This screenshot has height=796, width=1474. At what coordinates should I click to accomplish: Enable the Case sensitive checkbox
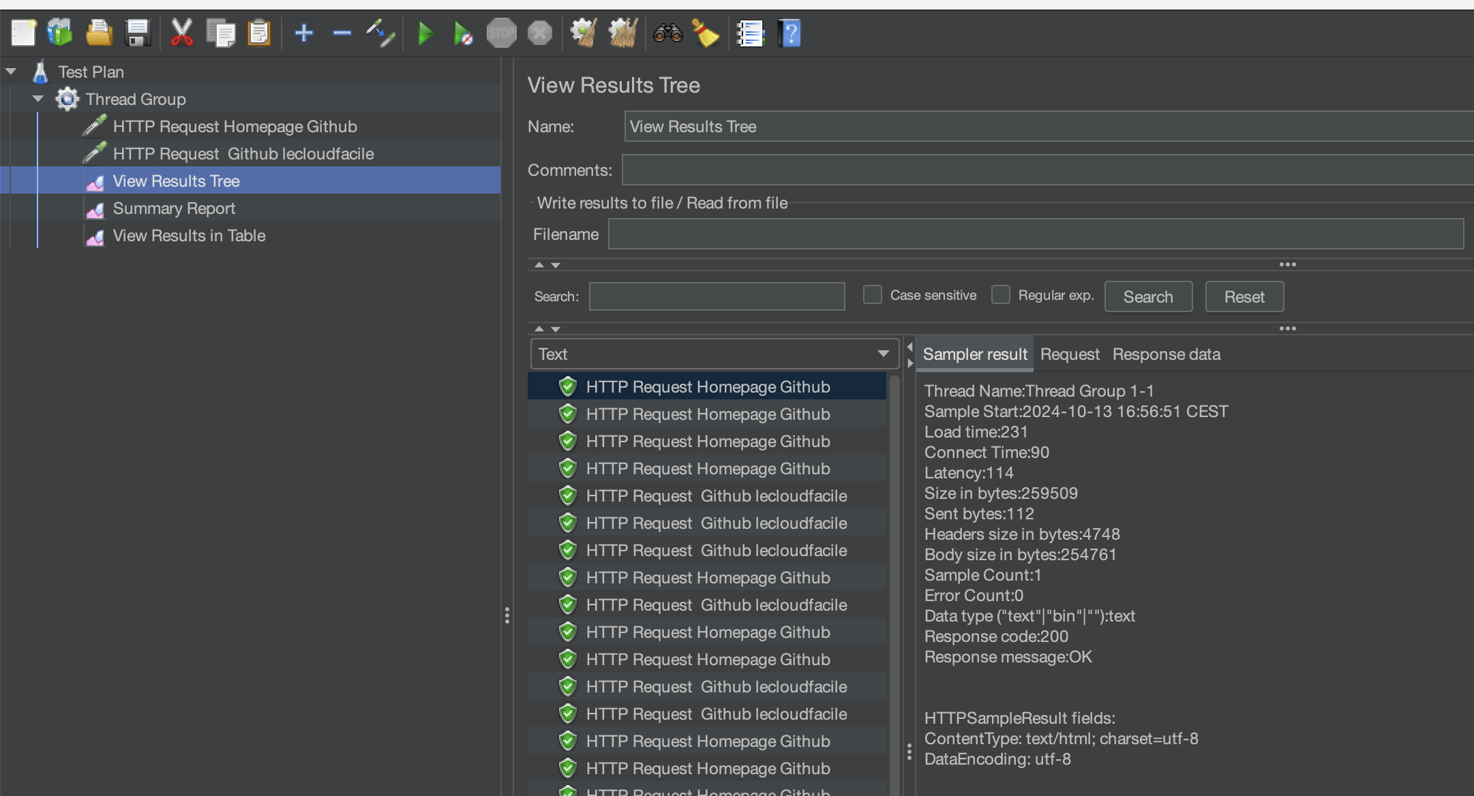coord(872,294)
